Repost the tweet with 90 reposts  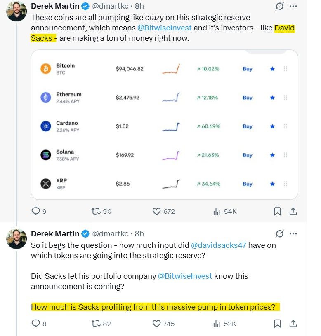point(96,211)
